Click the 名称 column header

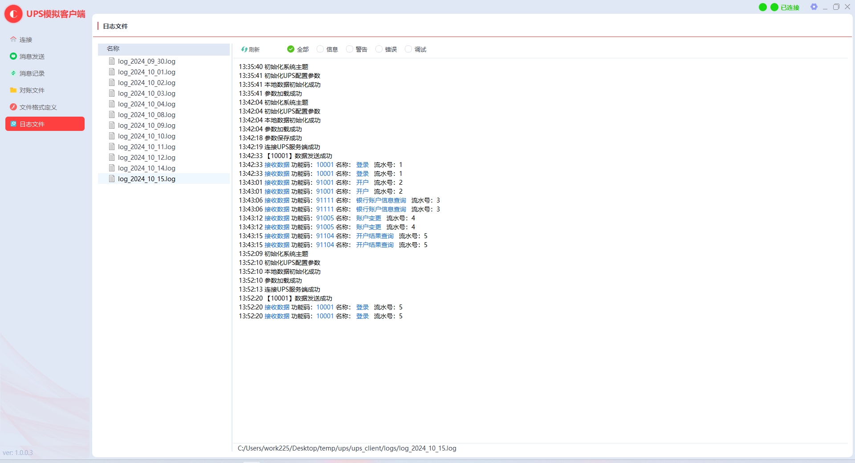164,49
